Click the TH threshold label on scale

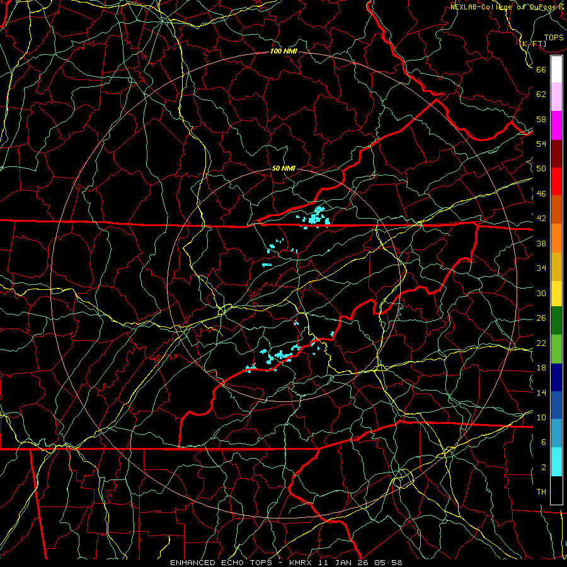click(x=541, y=492)
